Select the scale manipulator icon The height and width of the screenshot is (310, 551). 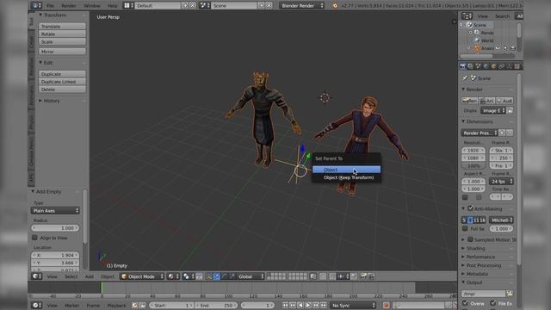(232, 276)
